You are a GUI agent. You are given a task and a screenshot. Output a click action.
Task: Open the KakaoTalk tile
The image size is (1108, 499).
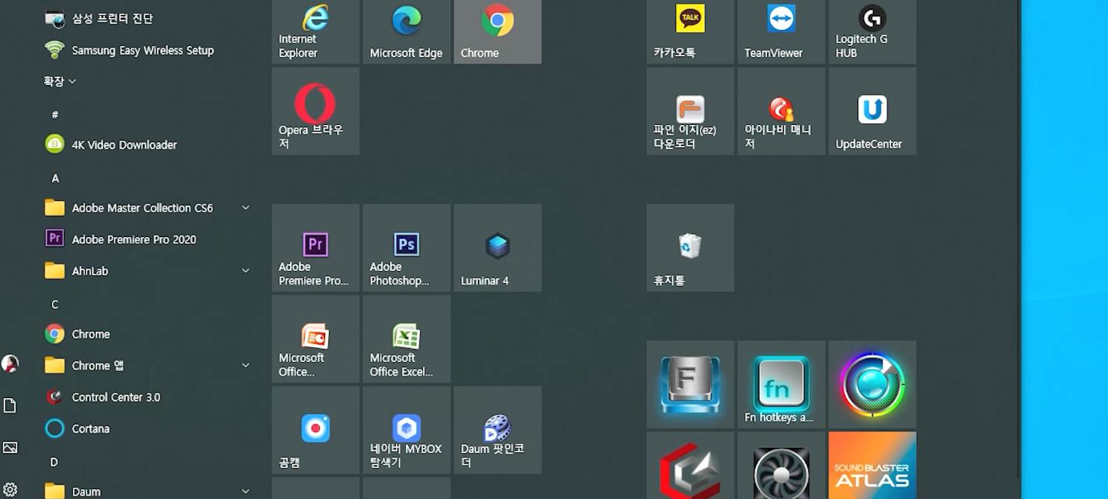tap(690, 32)
